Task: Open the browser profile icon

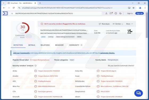Action: coord(140,8)
